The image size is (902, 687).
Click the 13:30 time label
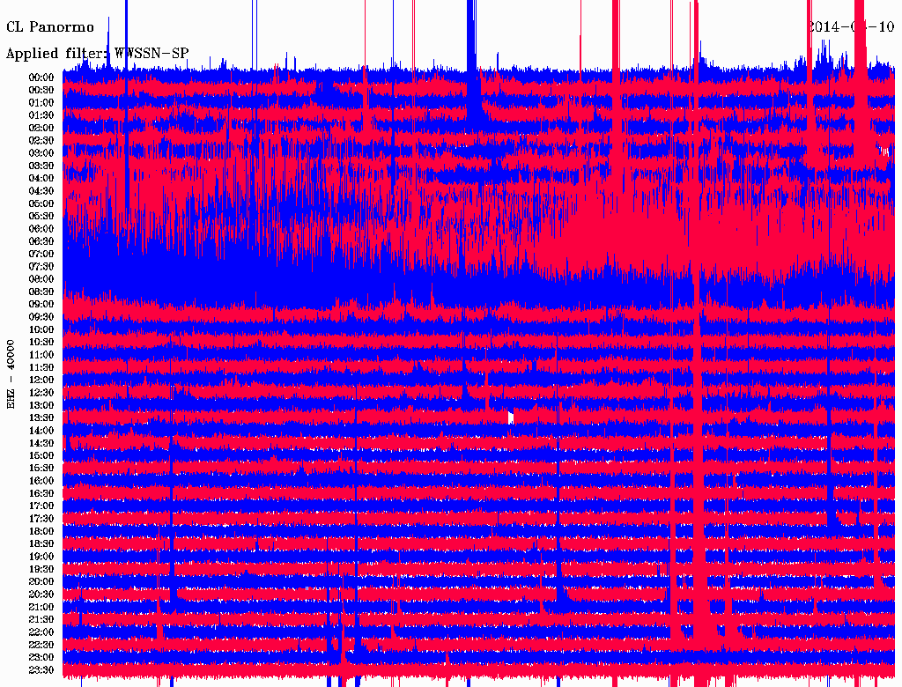pos(41,417)
